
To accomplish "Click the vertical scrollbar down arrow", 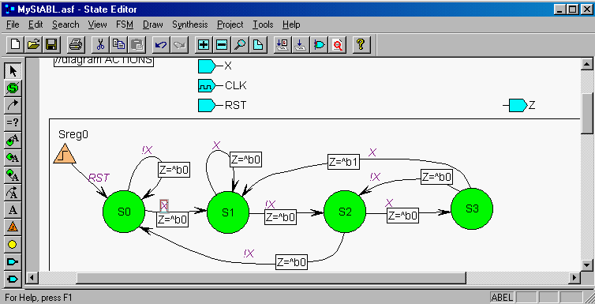I will [x=587, y=265].
